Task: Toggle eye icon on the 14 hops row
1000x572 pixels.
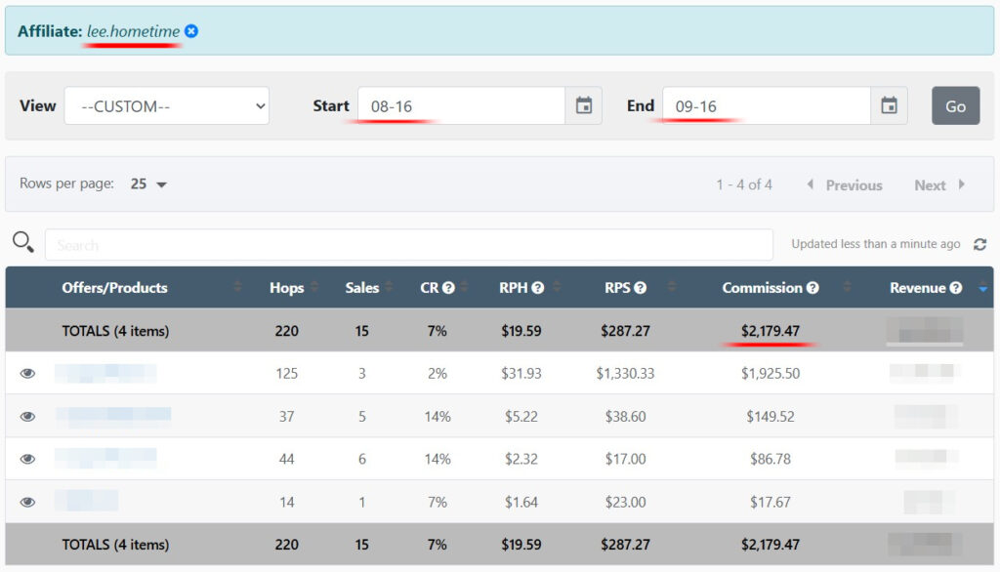Action: 27,502
